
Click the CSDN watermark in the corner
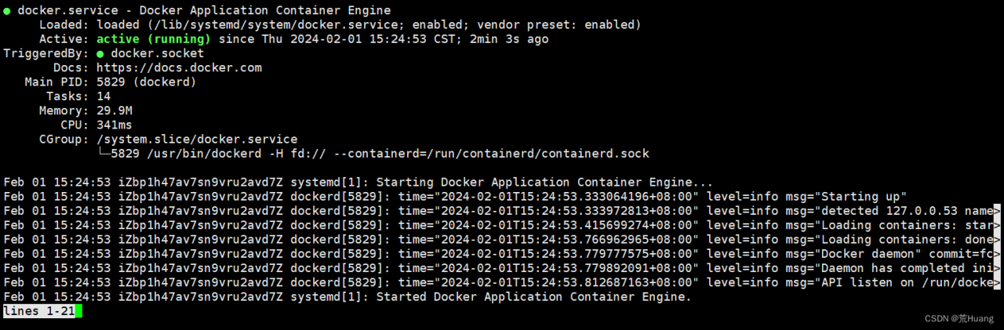coord(958,318)
